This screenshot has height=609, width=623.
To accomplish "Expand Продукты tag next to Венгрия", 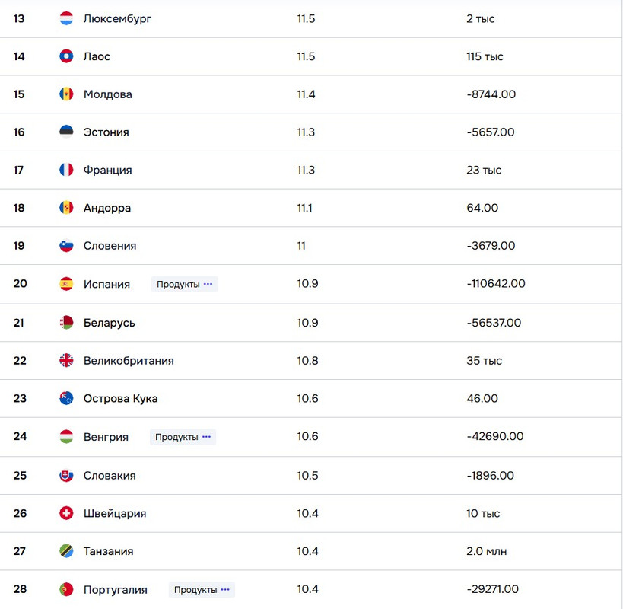I will 183,437.
